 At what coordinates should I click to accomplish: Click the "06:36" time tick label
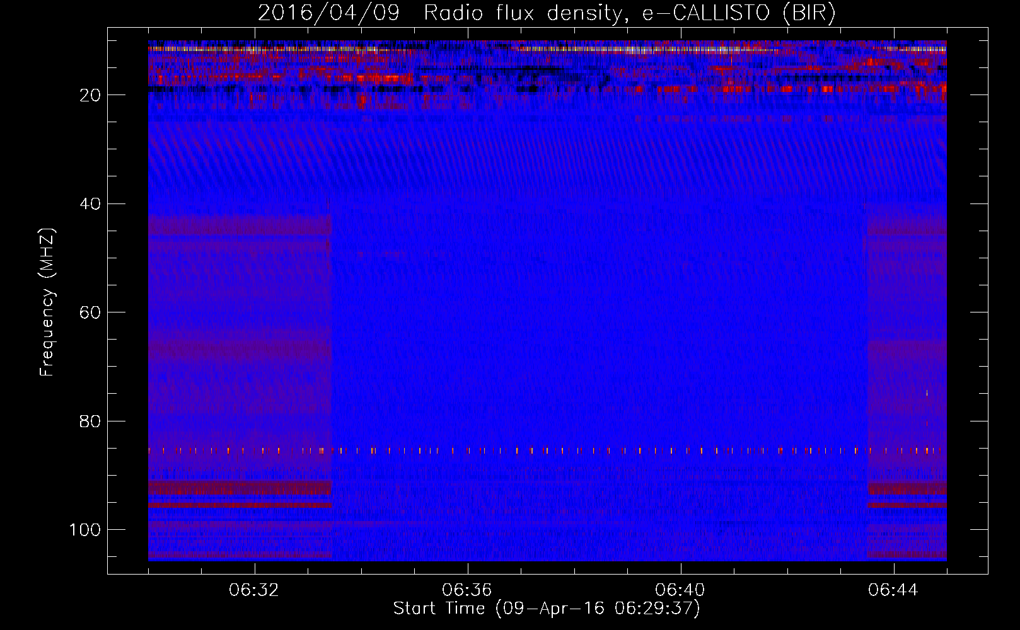tap(467, 590)
